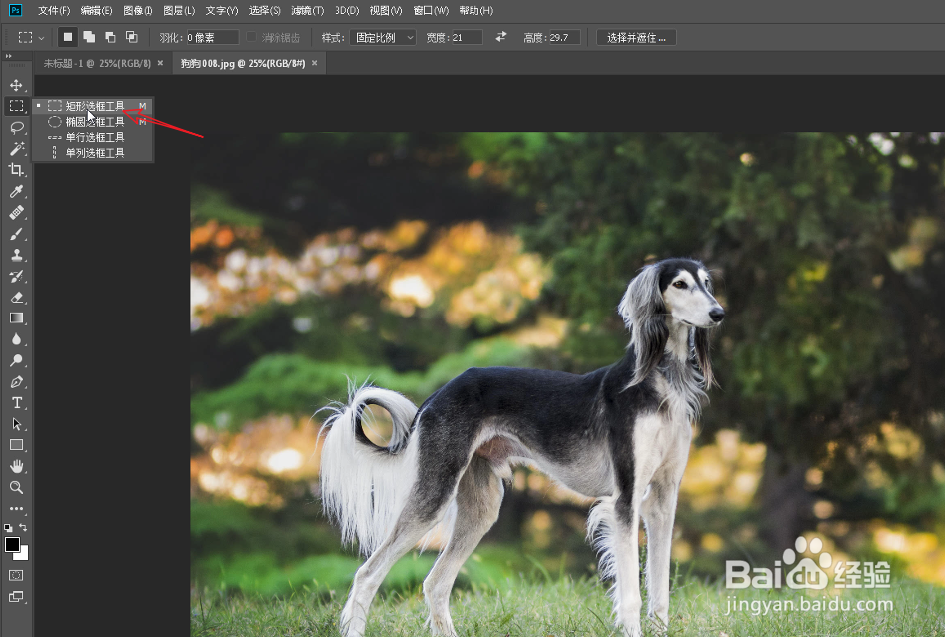Image resolution: width=945 pixels, height=637 pixels.
Task: Close the 狗狗008.jpg document tab
Action: 314,63
